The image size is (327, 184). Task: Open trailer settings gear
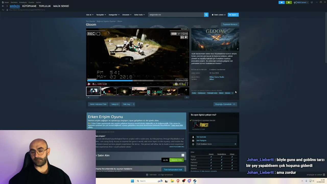point(176,84)
